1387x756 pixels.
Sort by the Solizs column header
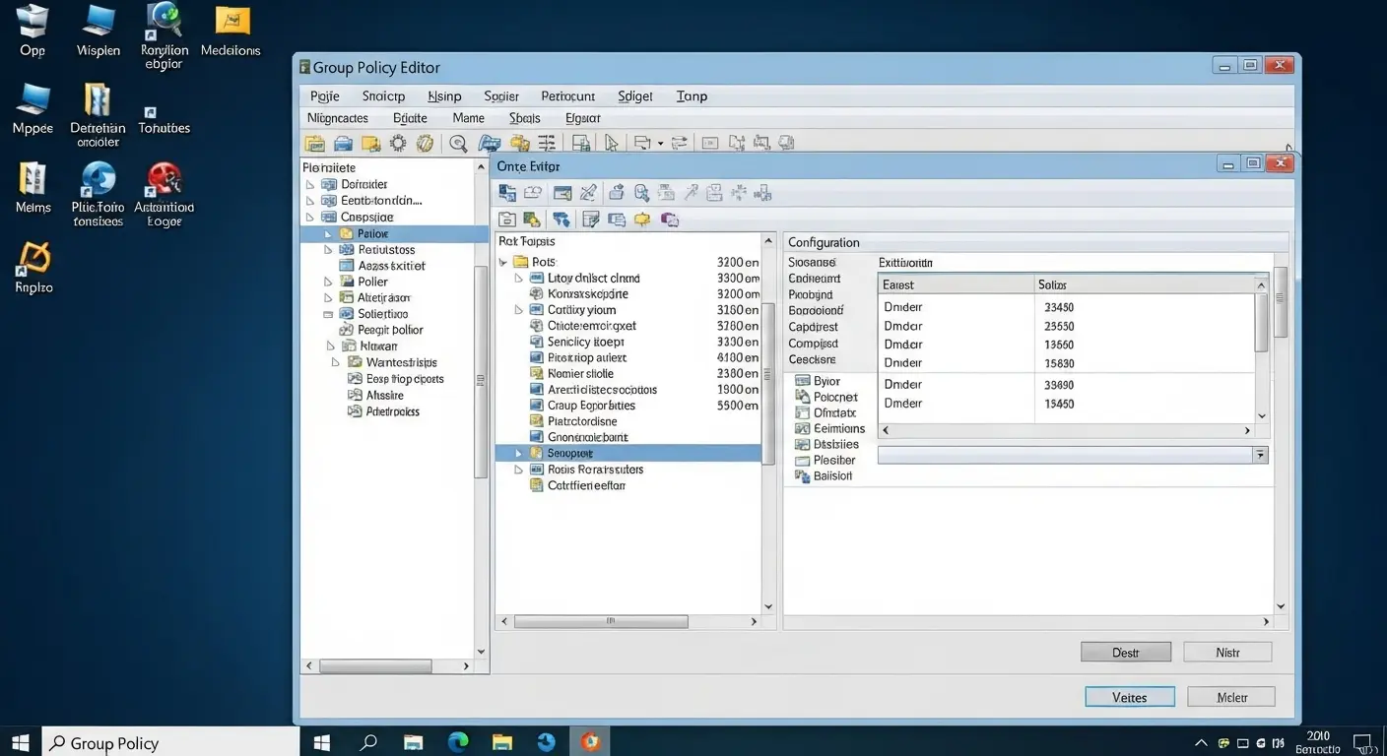tap(1144, 284)
